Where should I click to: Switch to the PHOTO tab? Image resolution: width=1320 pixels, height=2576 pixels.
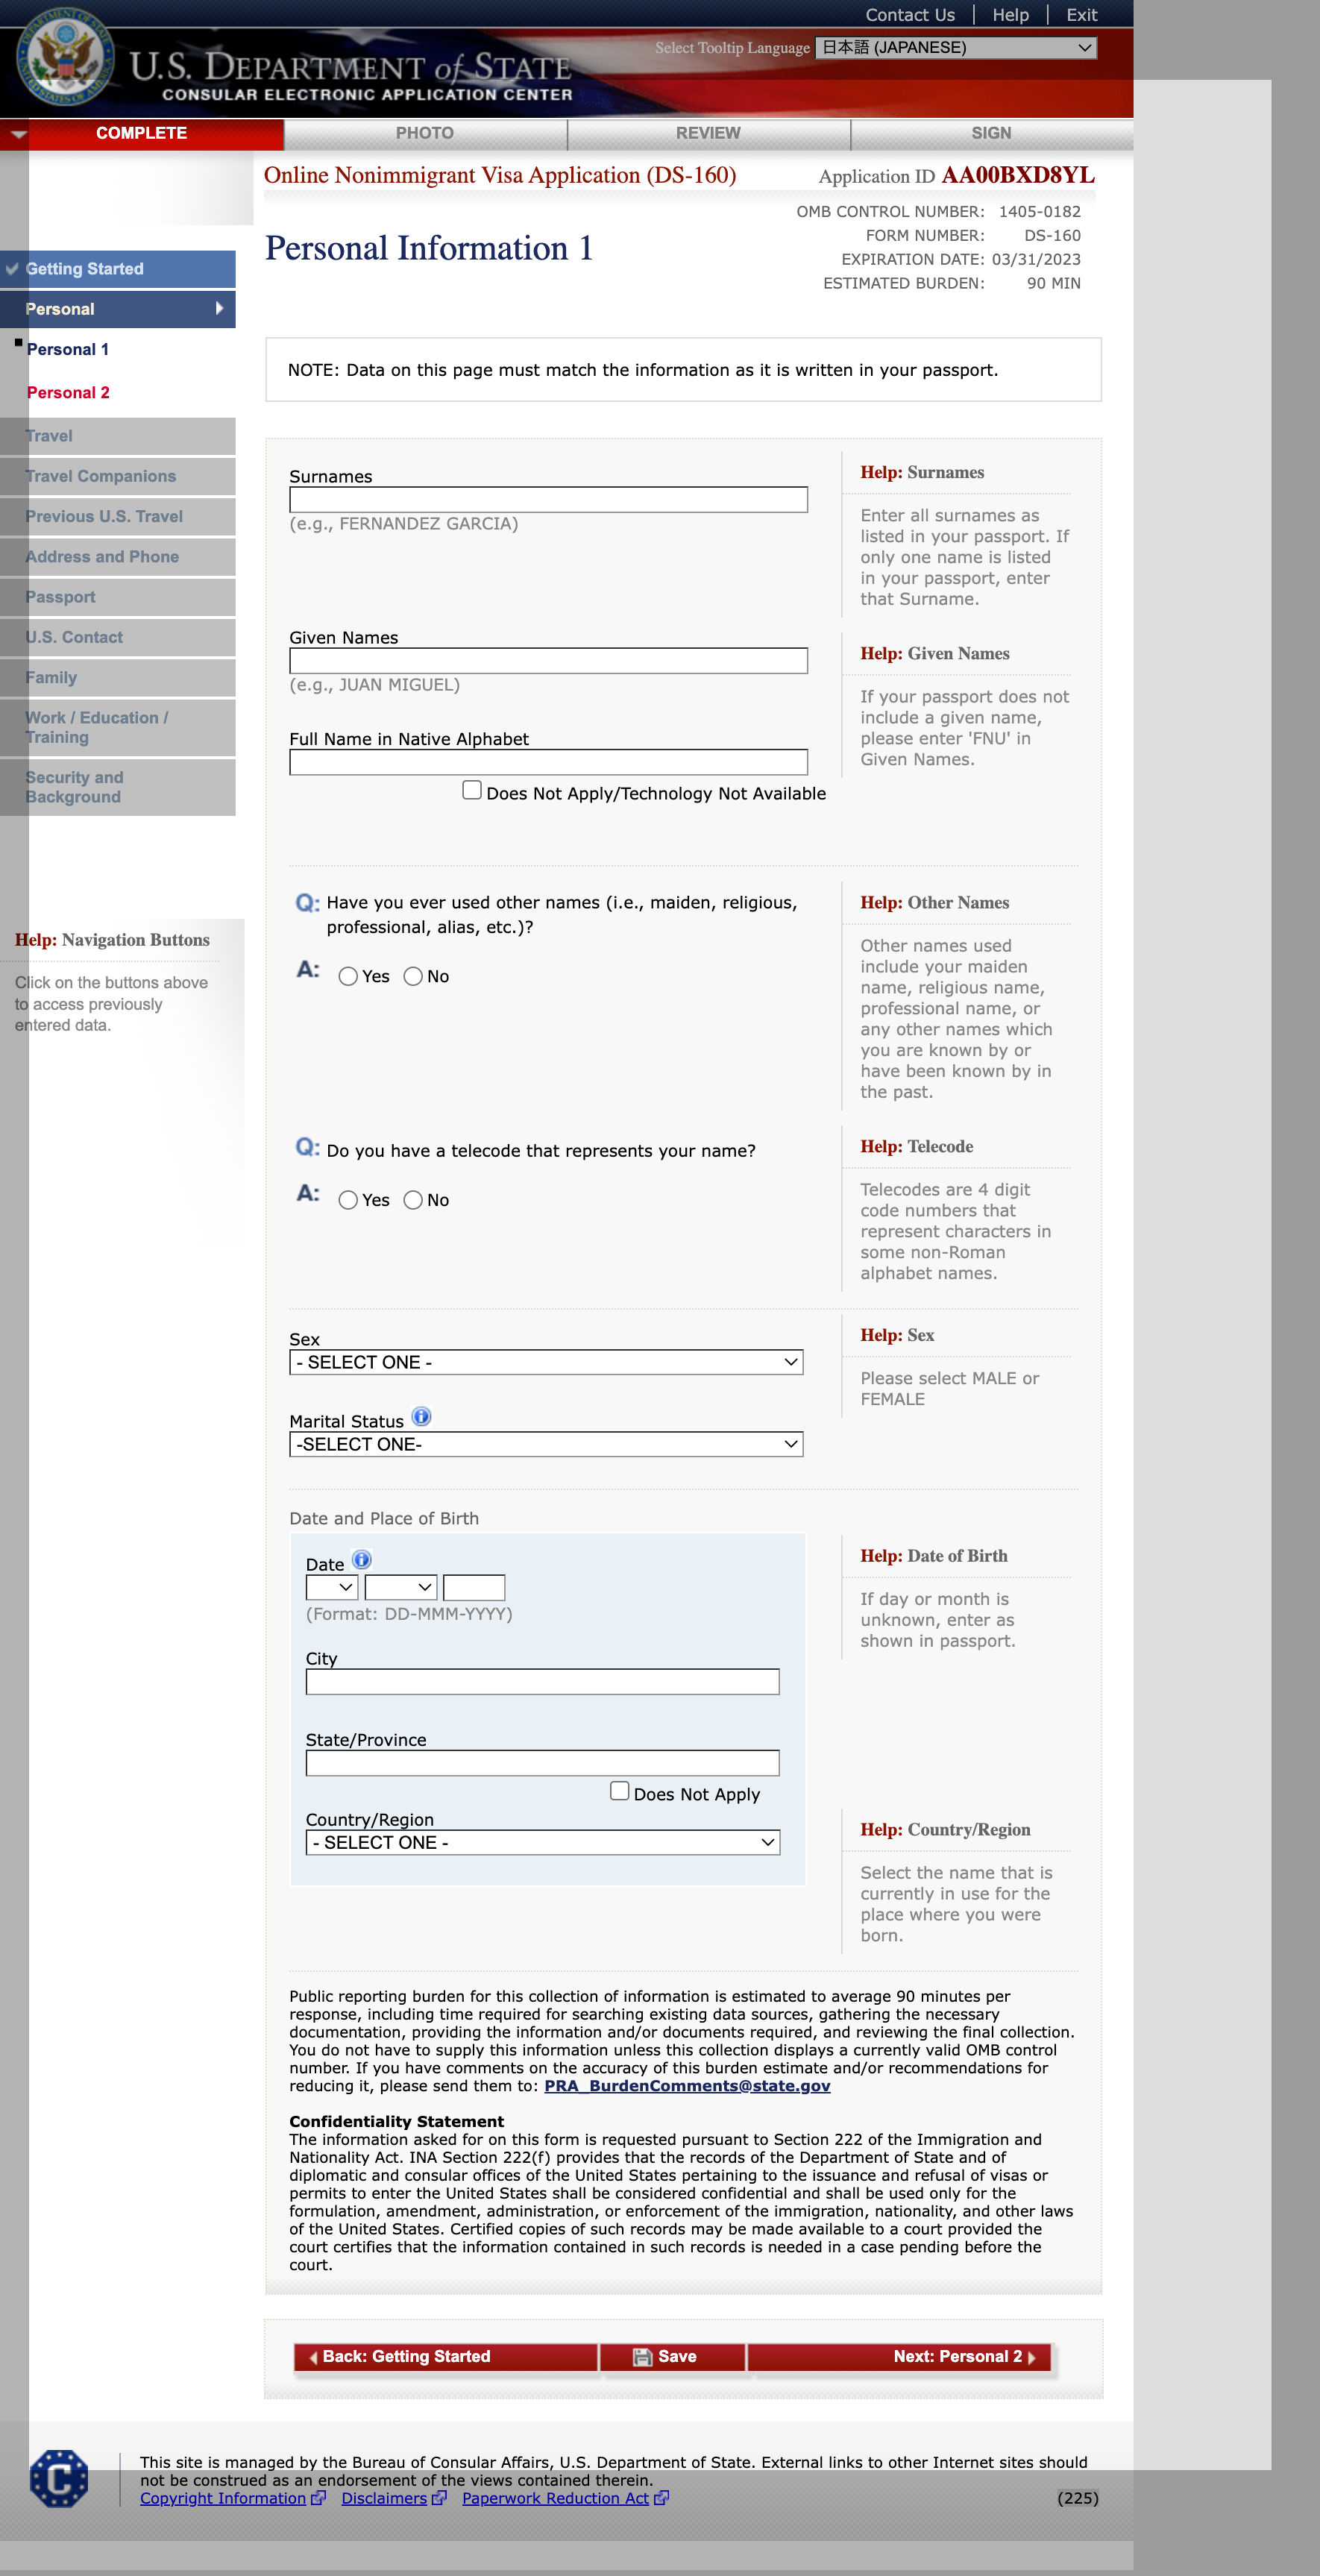(425, 134)
